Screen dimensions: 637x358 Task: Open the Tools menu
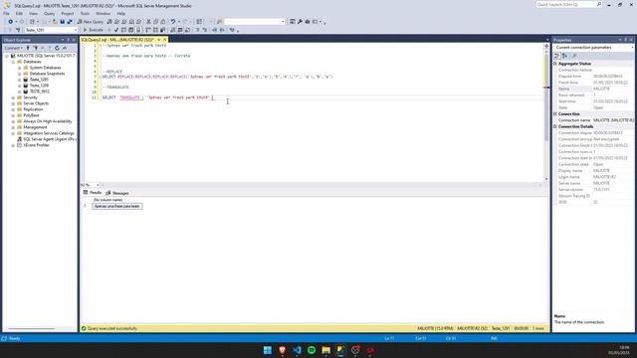(x=85, y=13)
